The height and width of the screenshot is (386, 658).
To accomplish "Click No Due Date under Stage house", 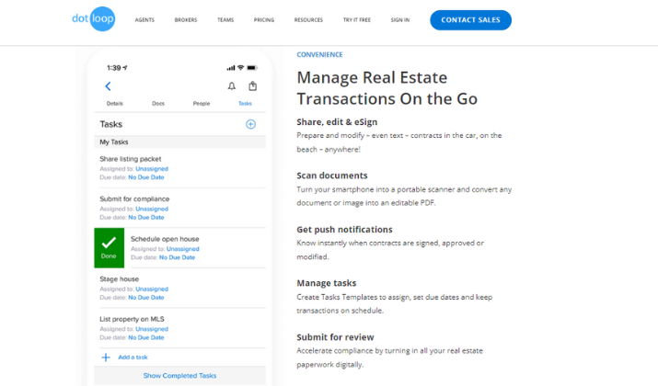I will pos(146,298).
